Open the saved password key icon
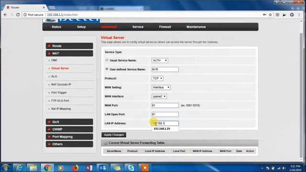Image resolution: width=306 pixels, height=172 pixels. pos(264,15)
